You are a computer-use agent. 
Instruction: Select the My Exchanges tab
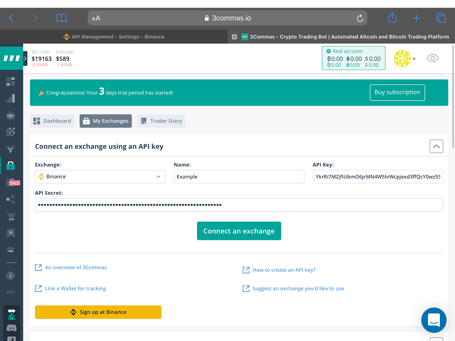coord(106,121)
